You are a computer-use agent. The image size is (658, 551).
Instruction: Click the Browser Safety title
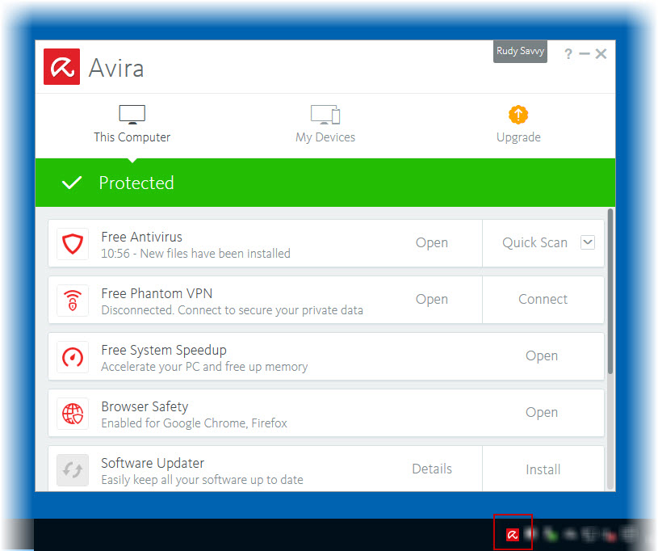(145, 407)
